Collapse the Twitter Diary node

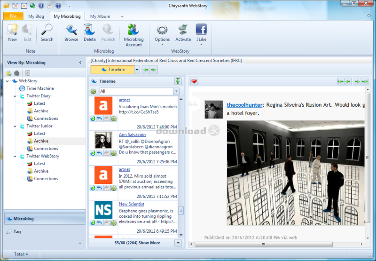(15, 96)
